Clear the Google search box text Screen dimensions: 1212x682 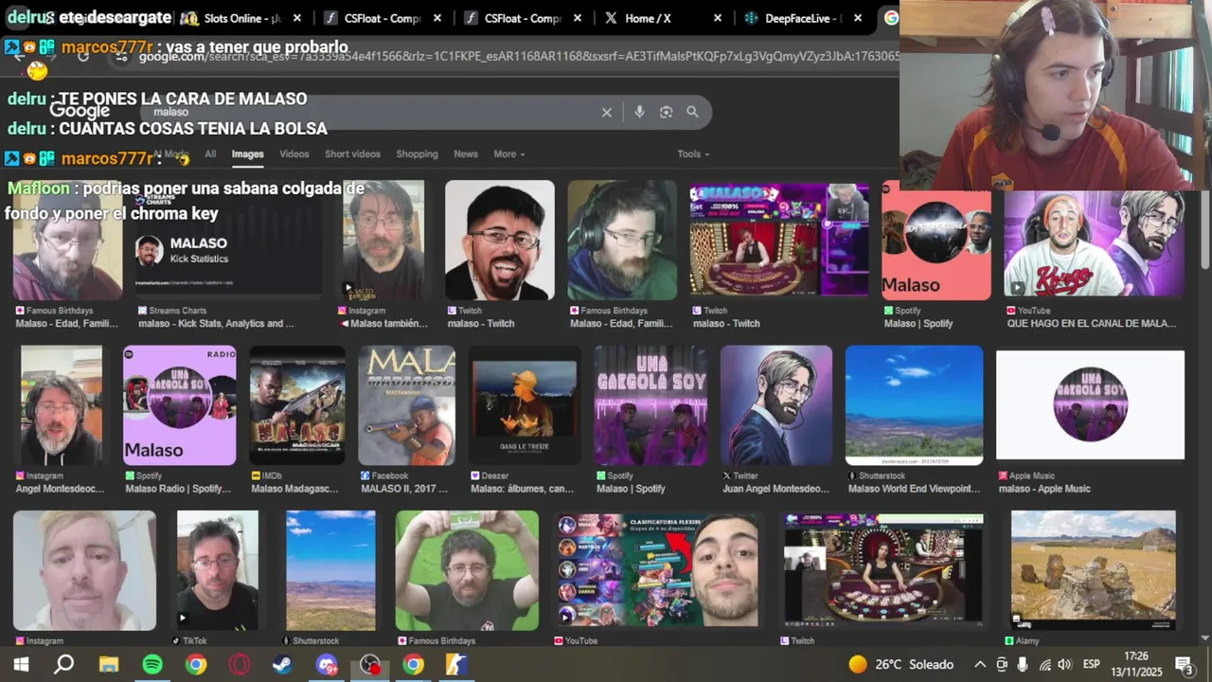pyautogui.click(x=607, y=112)
